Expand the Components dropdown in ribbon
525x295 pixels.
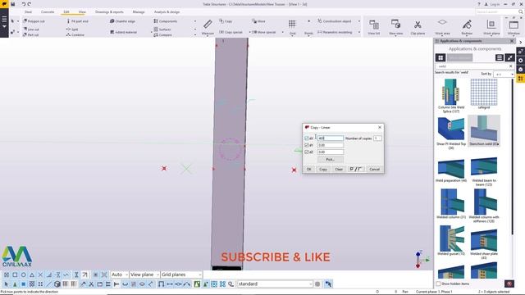[195, 21]
